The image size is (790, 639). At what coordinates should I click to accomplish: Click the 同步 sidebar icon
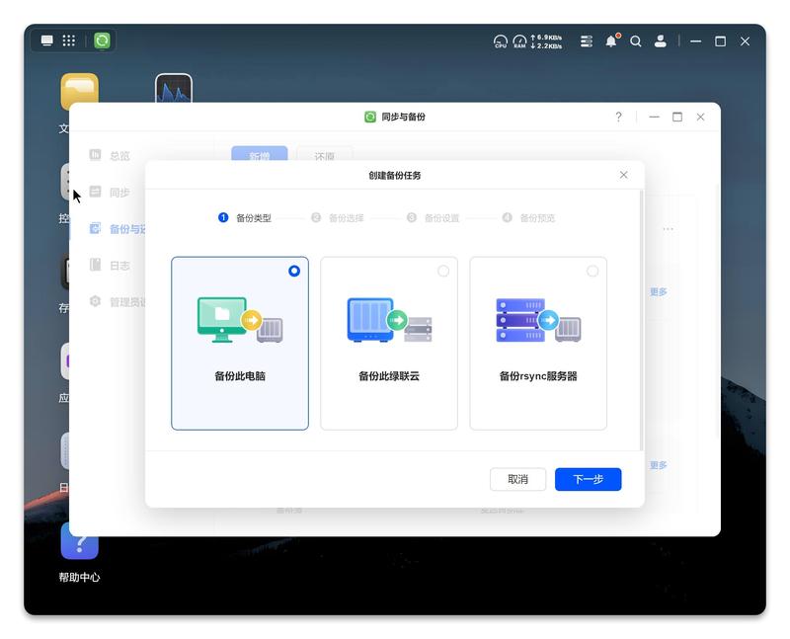pyautogui.click(x=95, y=192)
